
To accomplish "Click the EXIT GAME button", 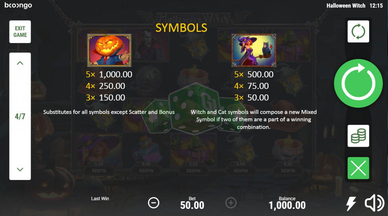I will click(x=20, y=32).
